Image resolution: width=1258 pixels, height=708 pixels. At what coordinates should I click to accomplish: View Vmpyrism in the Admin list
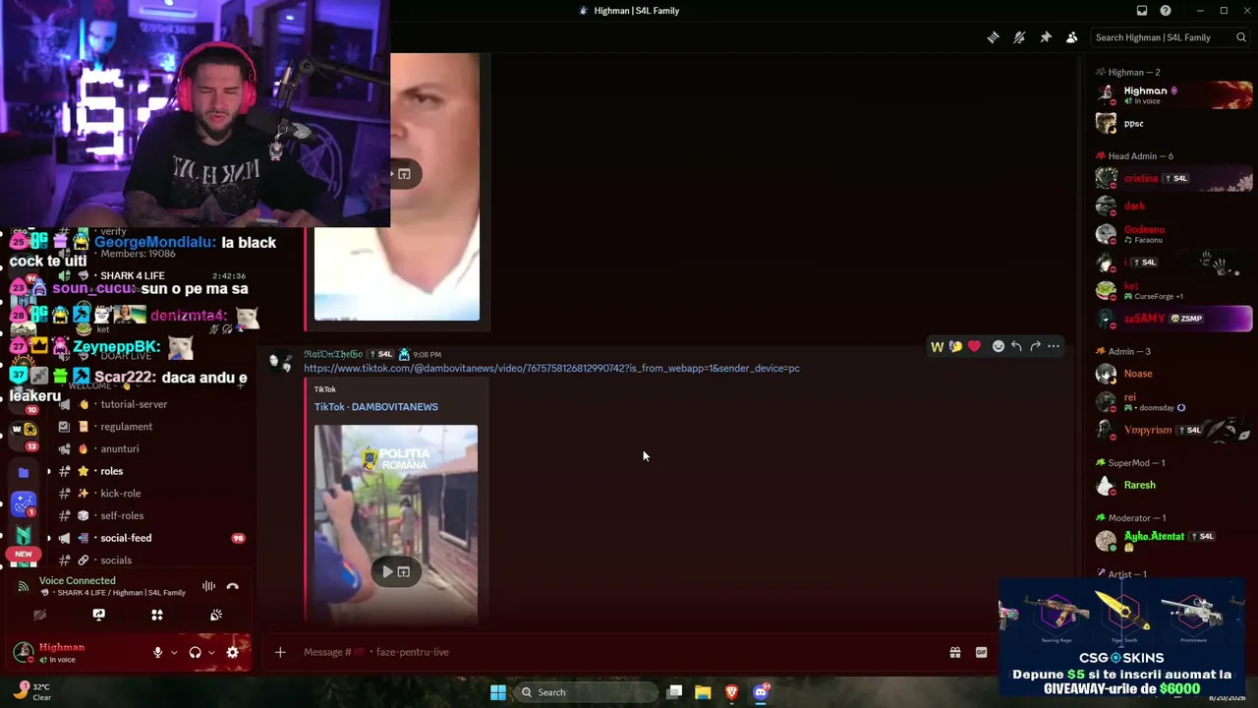click(x=1173, y=430)
